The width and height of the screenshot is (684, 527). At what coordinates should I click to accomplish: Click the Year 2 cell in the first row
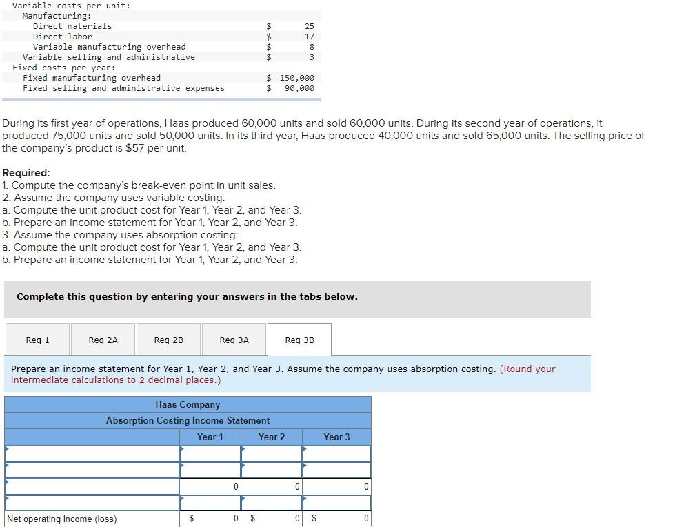(x=270, y=453)
